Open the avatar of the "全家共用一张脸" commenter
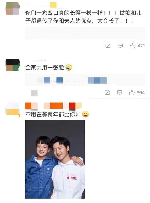Image resolution: width=150 pixels, height=203 pixels. click(13, 65)
